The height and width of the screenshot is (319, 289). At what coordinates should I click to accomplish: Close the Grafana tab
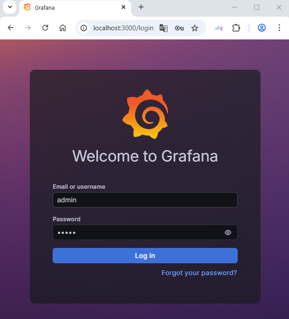coord(124,7)
